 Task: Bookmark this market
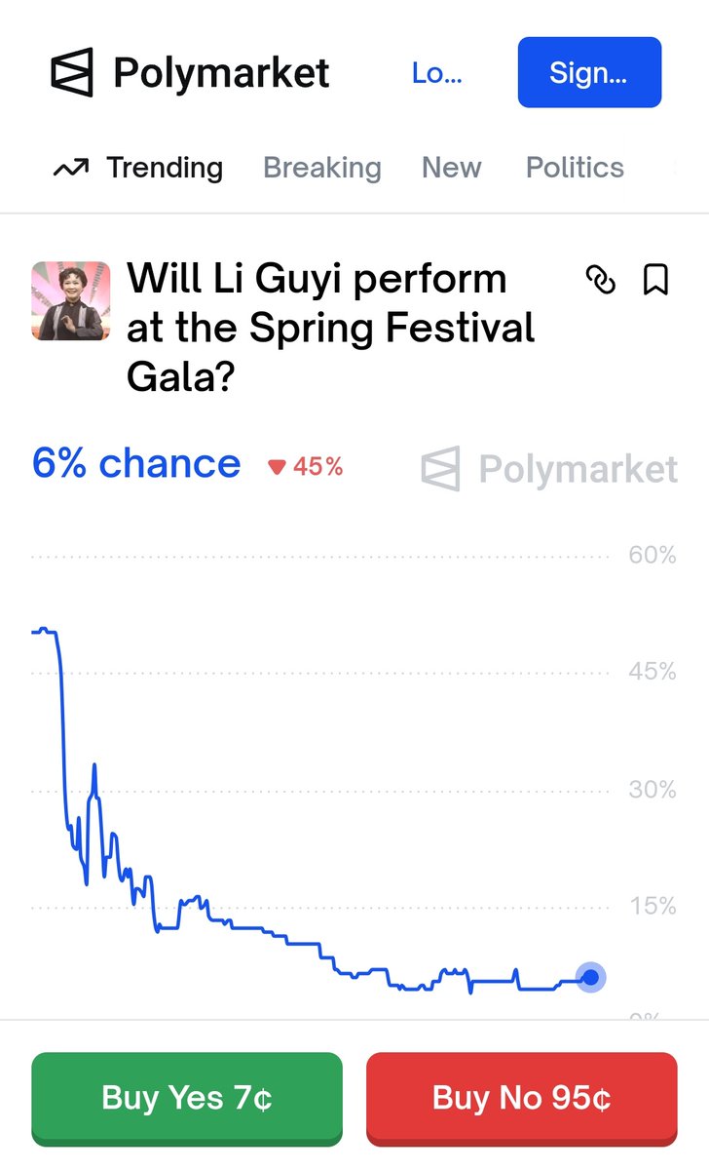pos(656,281)
